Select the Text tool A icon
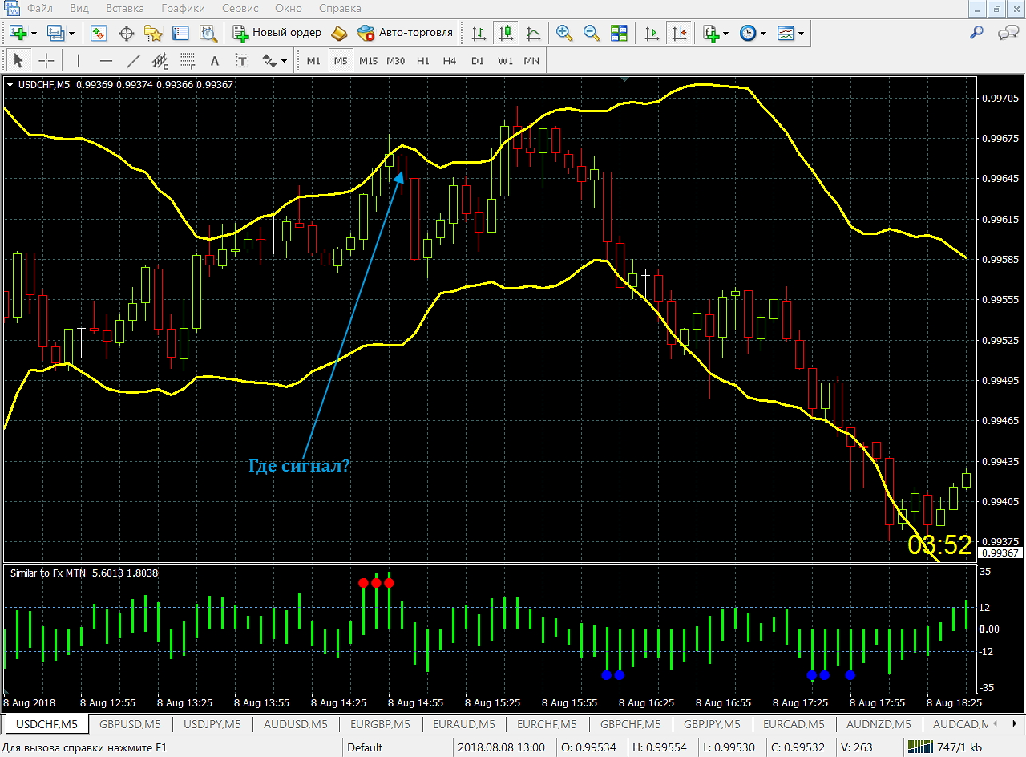Viewport: 1026px width, 757px height. coord(214,60)
